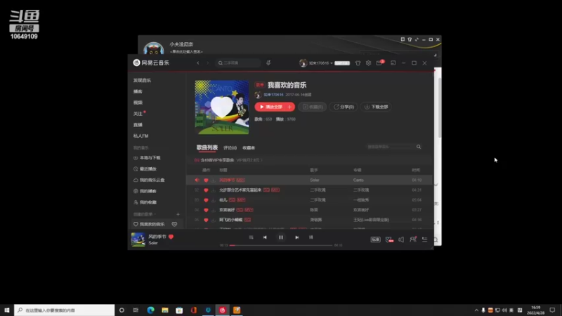The image size is (562, 316).
Task: Open the MV badge of the 风的季节 row
Action: tap(241, 180)
